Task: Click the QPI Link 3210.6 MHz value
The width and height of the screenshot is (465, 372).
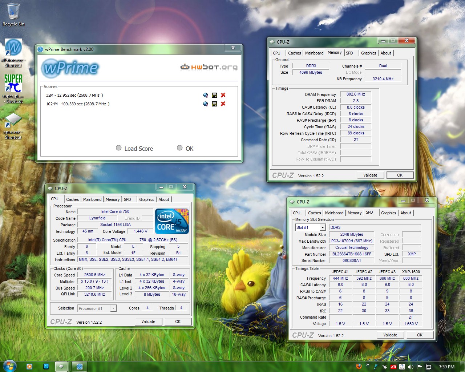Action: [95, 294]
